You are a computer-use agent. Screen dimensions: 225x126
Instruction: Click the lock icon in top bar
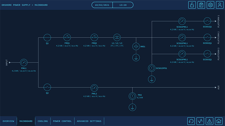(192, 5)
